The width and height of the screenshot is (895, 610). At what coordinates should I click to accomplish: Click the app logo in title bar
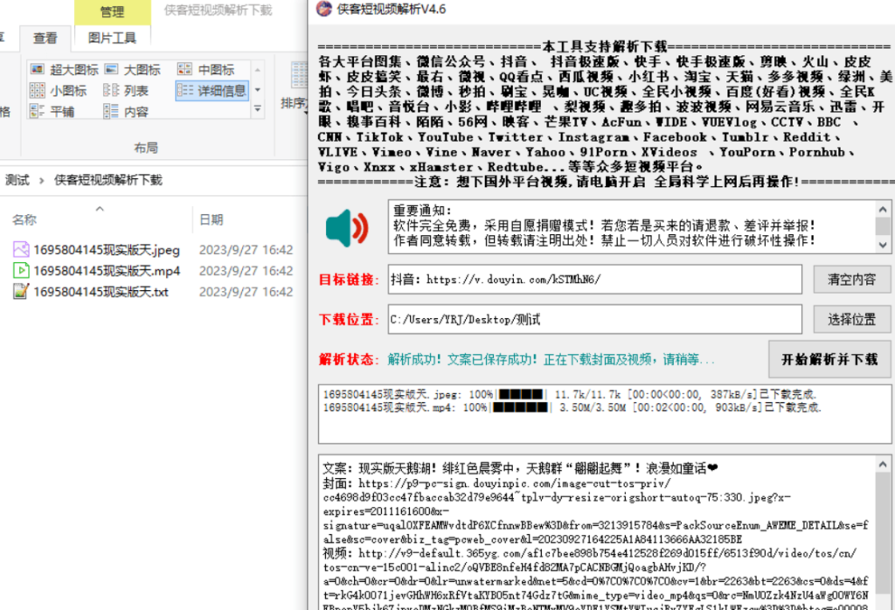click(x=323, y=10)
